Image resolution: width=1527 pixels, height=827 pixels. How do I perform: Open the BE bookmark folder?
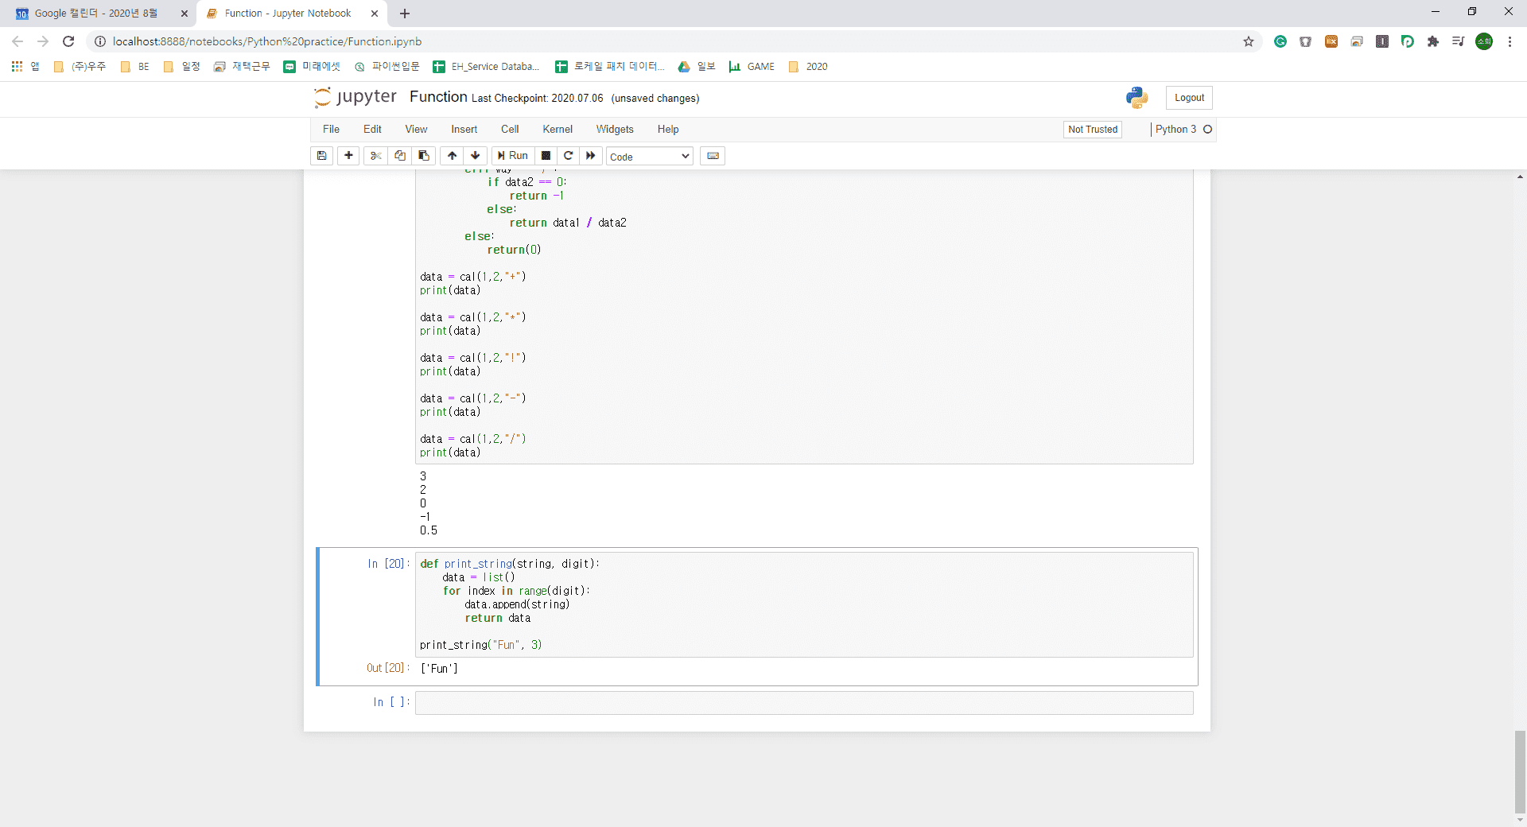click(135, 67)
